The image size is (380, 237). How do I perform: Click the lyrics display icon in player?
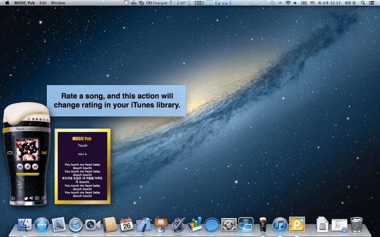(37, 197)
